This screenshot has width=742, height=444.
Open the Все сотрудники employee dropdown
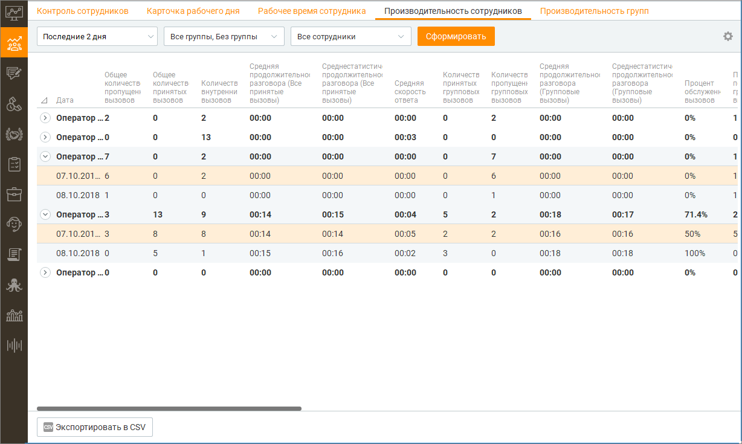[351, 36]
